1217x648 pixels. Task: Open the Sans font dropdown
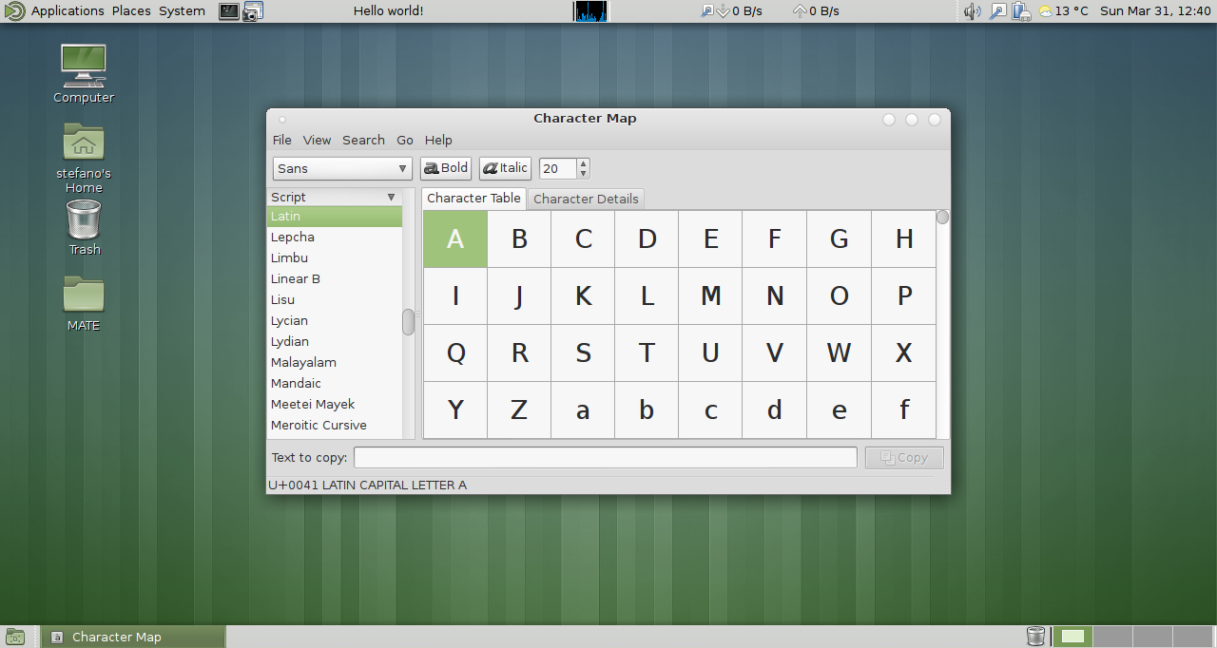(342, 168)
